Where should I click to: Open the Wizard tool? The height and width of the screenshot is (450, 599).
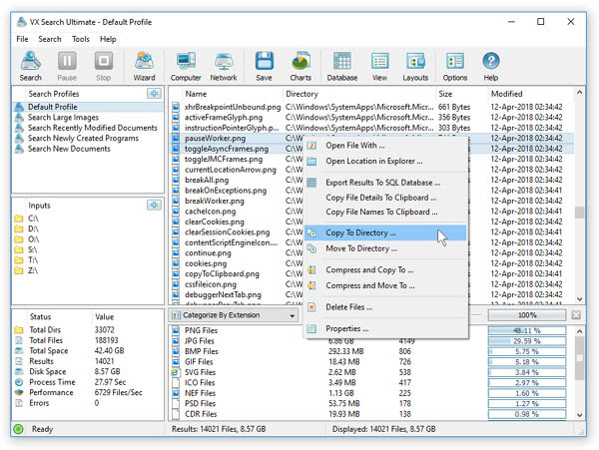[x=144, y=66]
